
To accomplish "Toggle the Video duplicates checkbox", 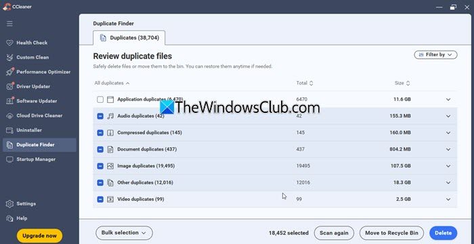I will click(100, 199).
